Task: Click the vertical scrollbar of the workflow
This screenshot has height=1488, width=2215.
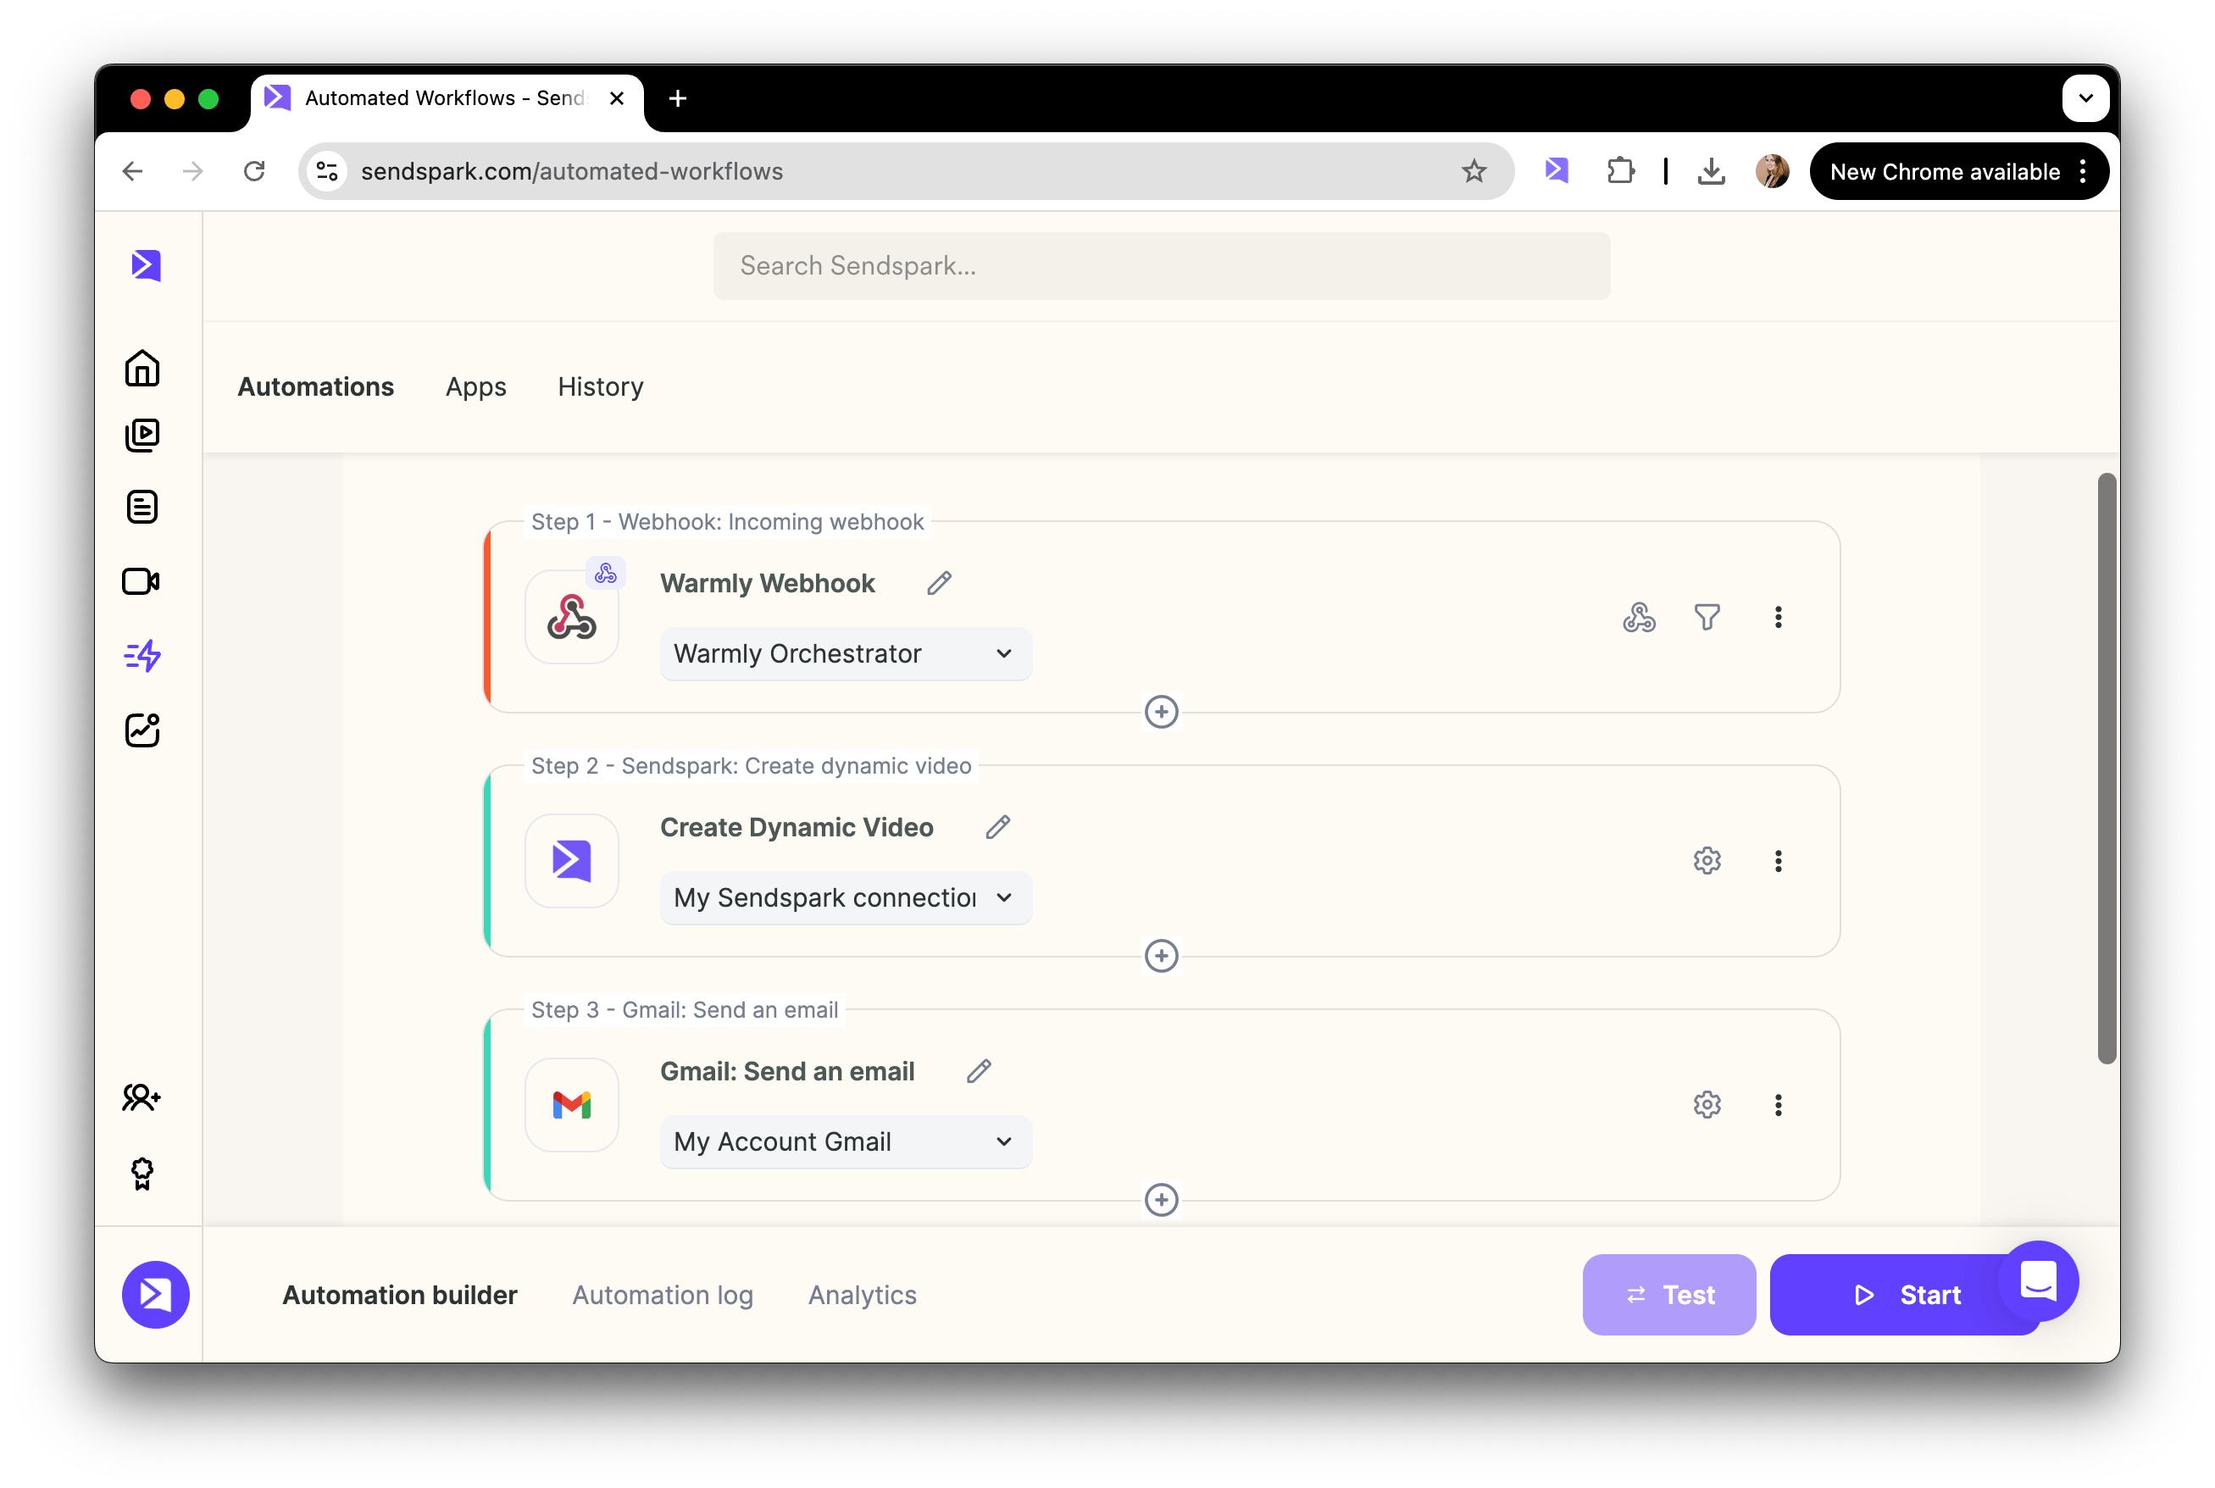Action: [2107, 769]
